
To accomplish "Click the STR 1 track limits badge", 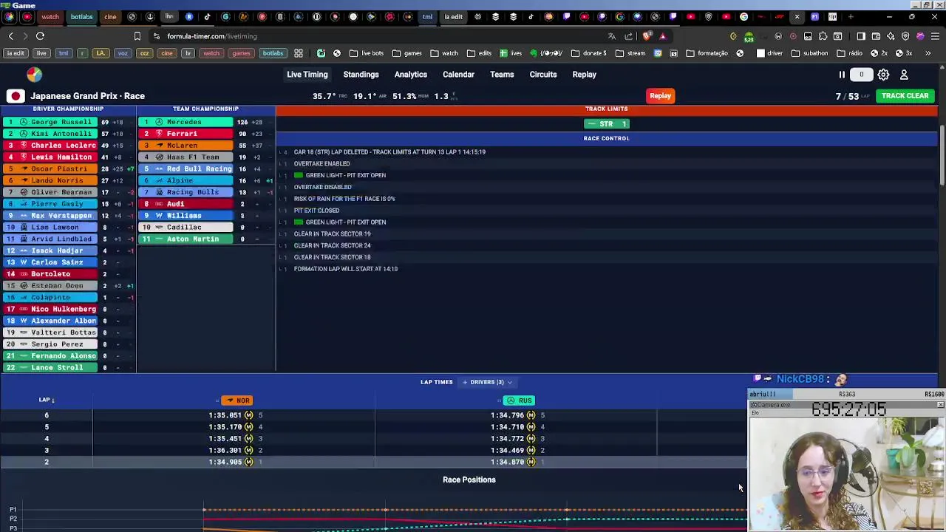I will [606, 124].
